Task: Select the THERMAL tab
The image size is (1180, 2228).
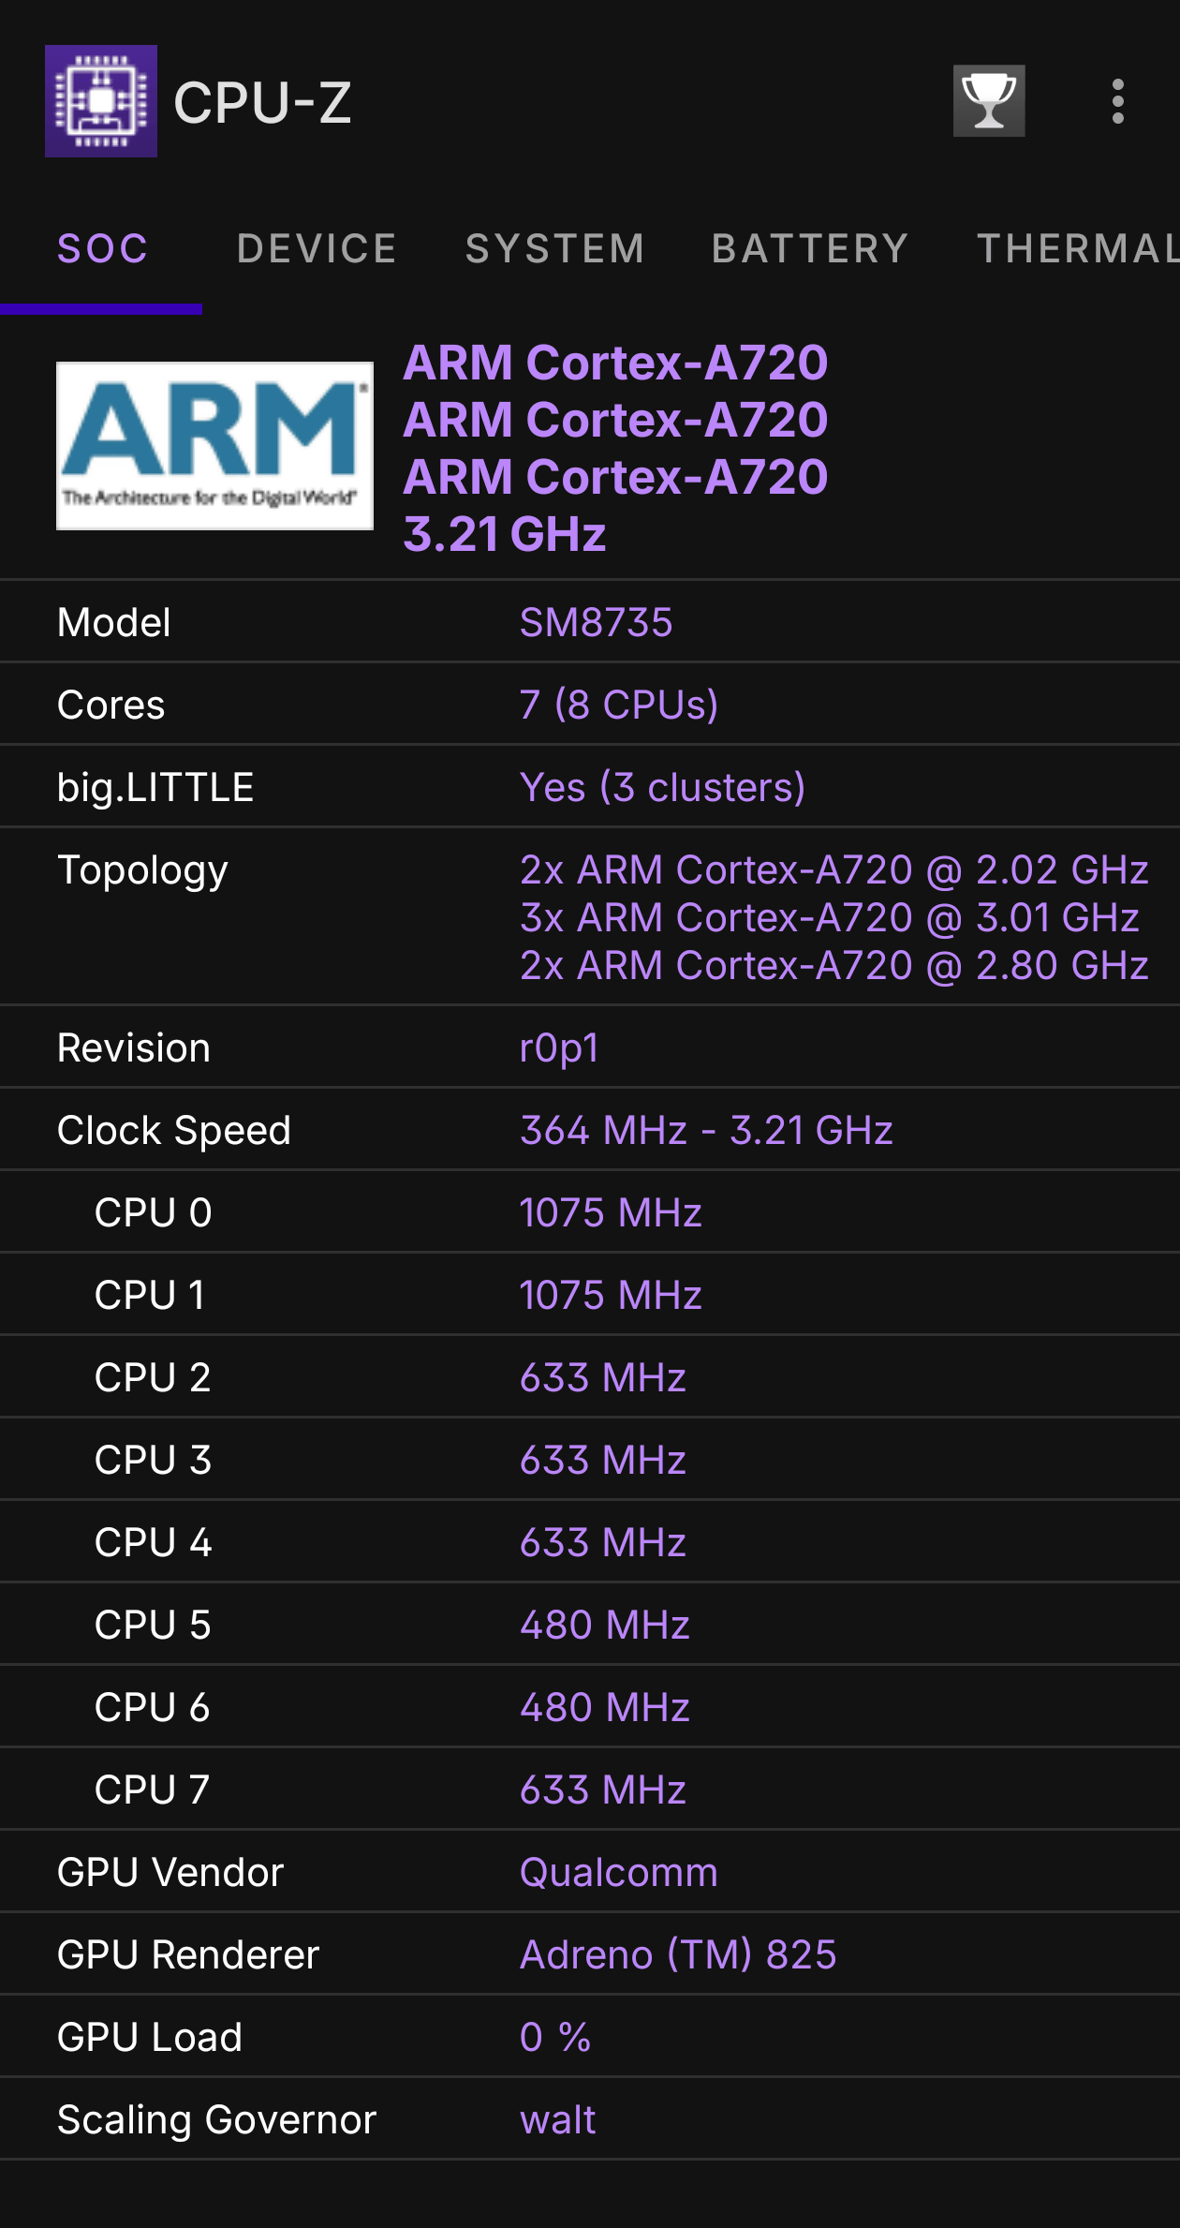Action: pyautogui.click(x=1077, y=249)
